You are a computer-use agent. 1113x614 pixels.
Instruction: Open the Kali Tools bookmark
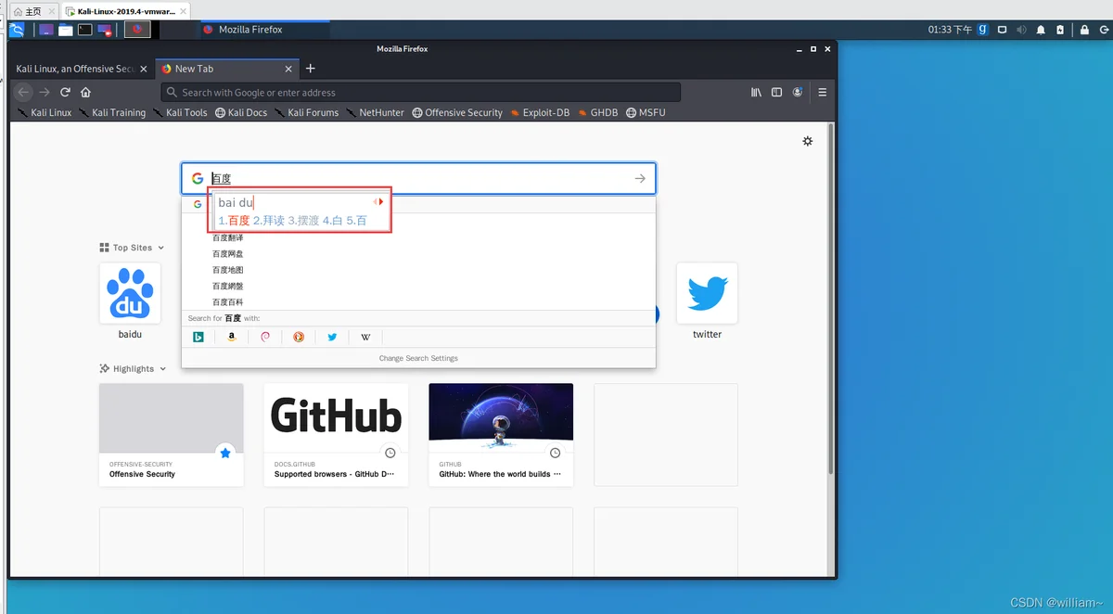click(x=180, y=112)
